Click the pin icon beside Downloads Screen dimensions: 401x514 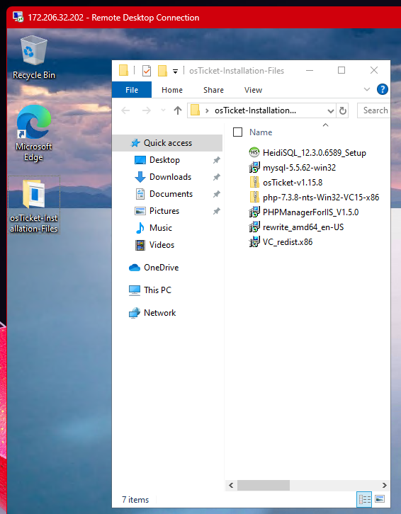(x=217, y=177)
